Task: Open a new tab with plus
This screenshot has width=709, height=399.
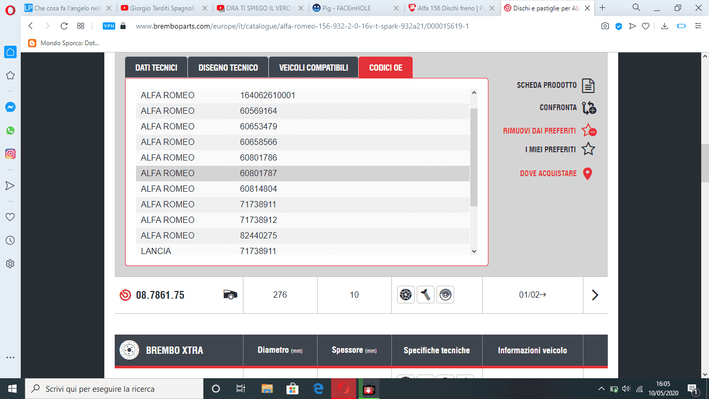Action: pos(603,8)
